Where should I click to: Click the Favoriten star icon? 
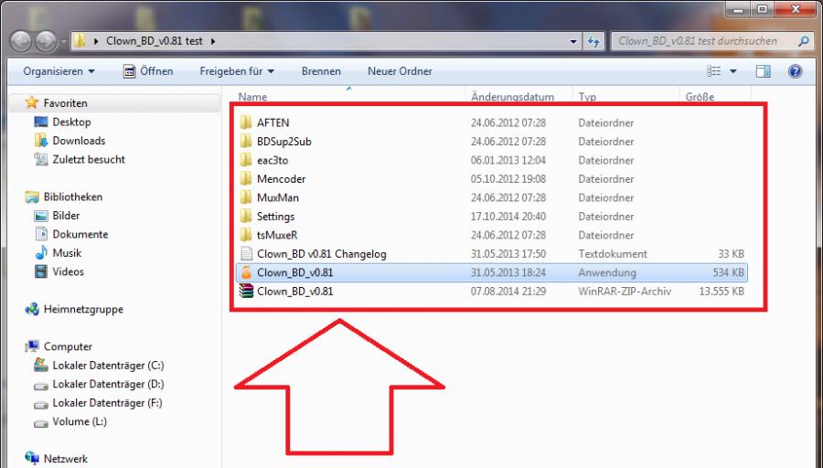pyautogui.click(x=31, y=102)
